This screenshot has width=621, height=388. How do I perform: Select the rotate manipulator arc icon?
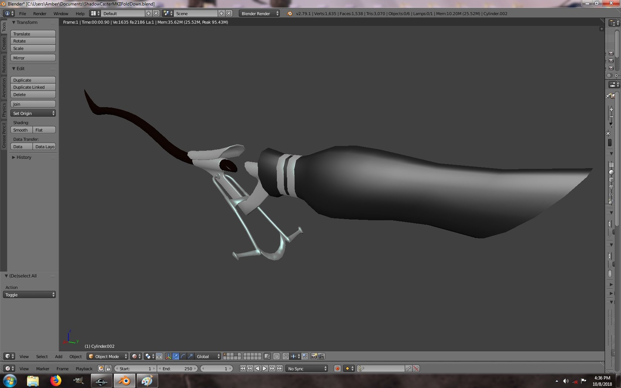183,356
